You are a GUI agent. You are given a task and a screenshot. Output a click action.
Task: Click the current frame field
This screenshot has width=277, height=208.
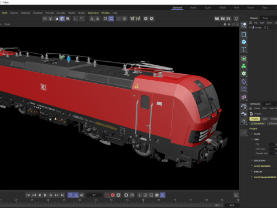[94, 195]
